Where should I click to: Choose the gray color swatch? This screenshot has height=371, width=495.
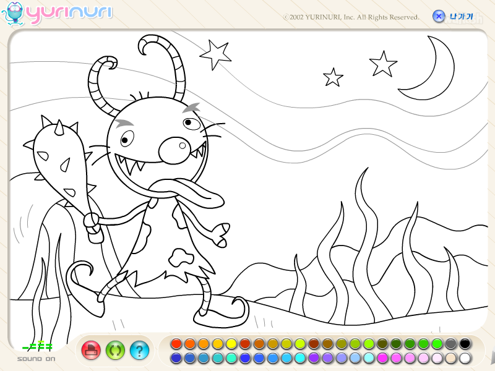(x=451, y=344)
